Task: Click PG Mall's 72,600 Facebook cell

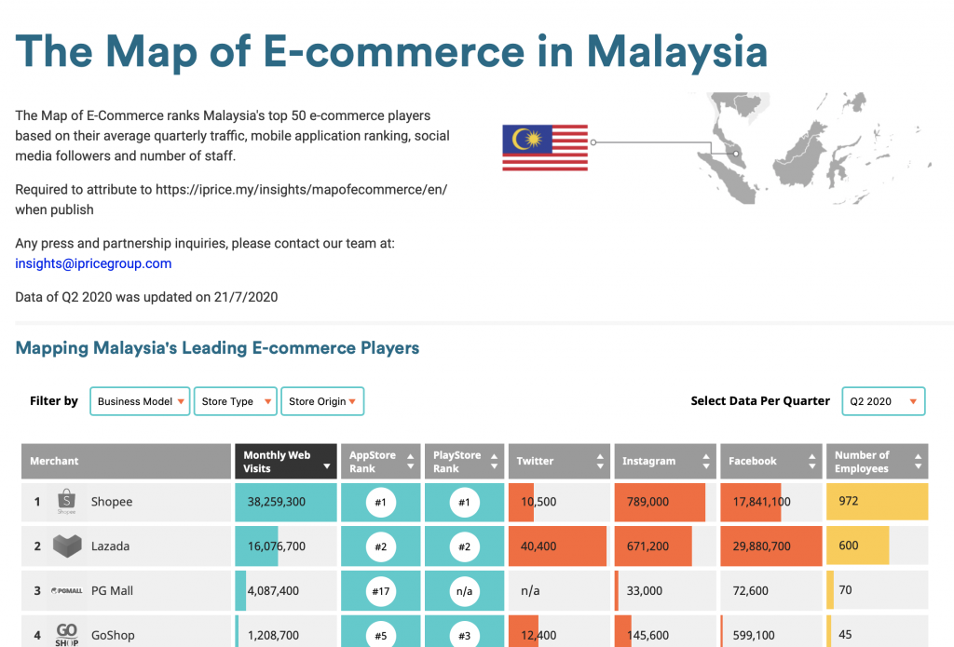Action: (x=771, y=590)
